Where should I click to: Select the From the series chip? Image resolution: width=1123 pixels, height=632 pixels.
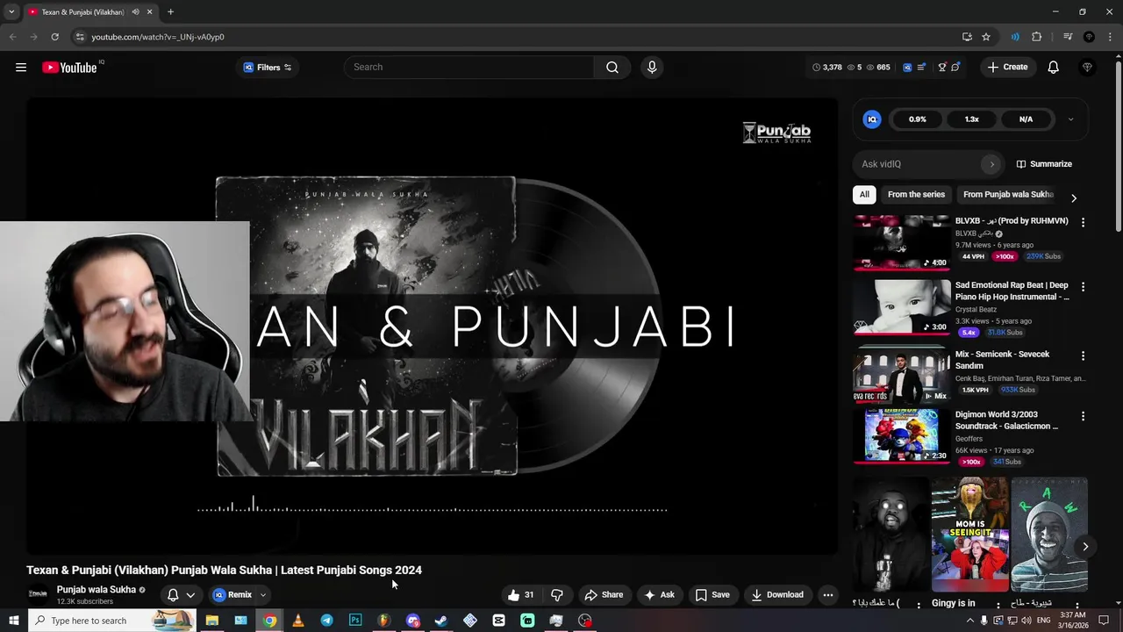[x=916, y=195]
